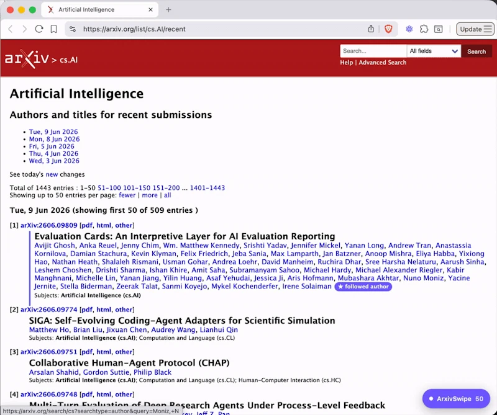The image size is (497, 415).
Task: Focus the arXiv Search field
Action: pos(373,51)
